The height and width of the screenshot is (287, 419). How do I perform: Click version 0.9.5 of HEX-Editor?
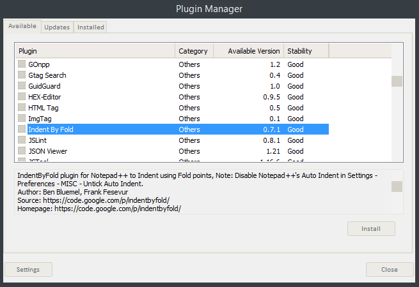pos(271,97)
